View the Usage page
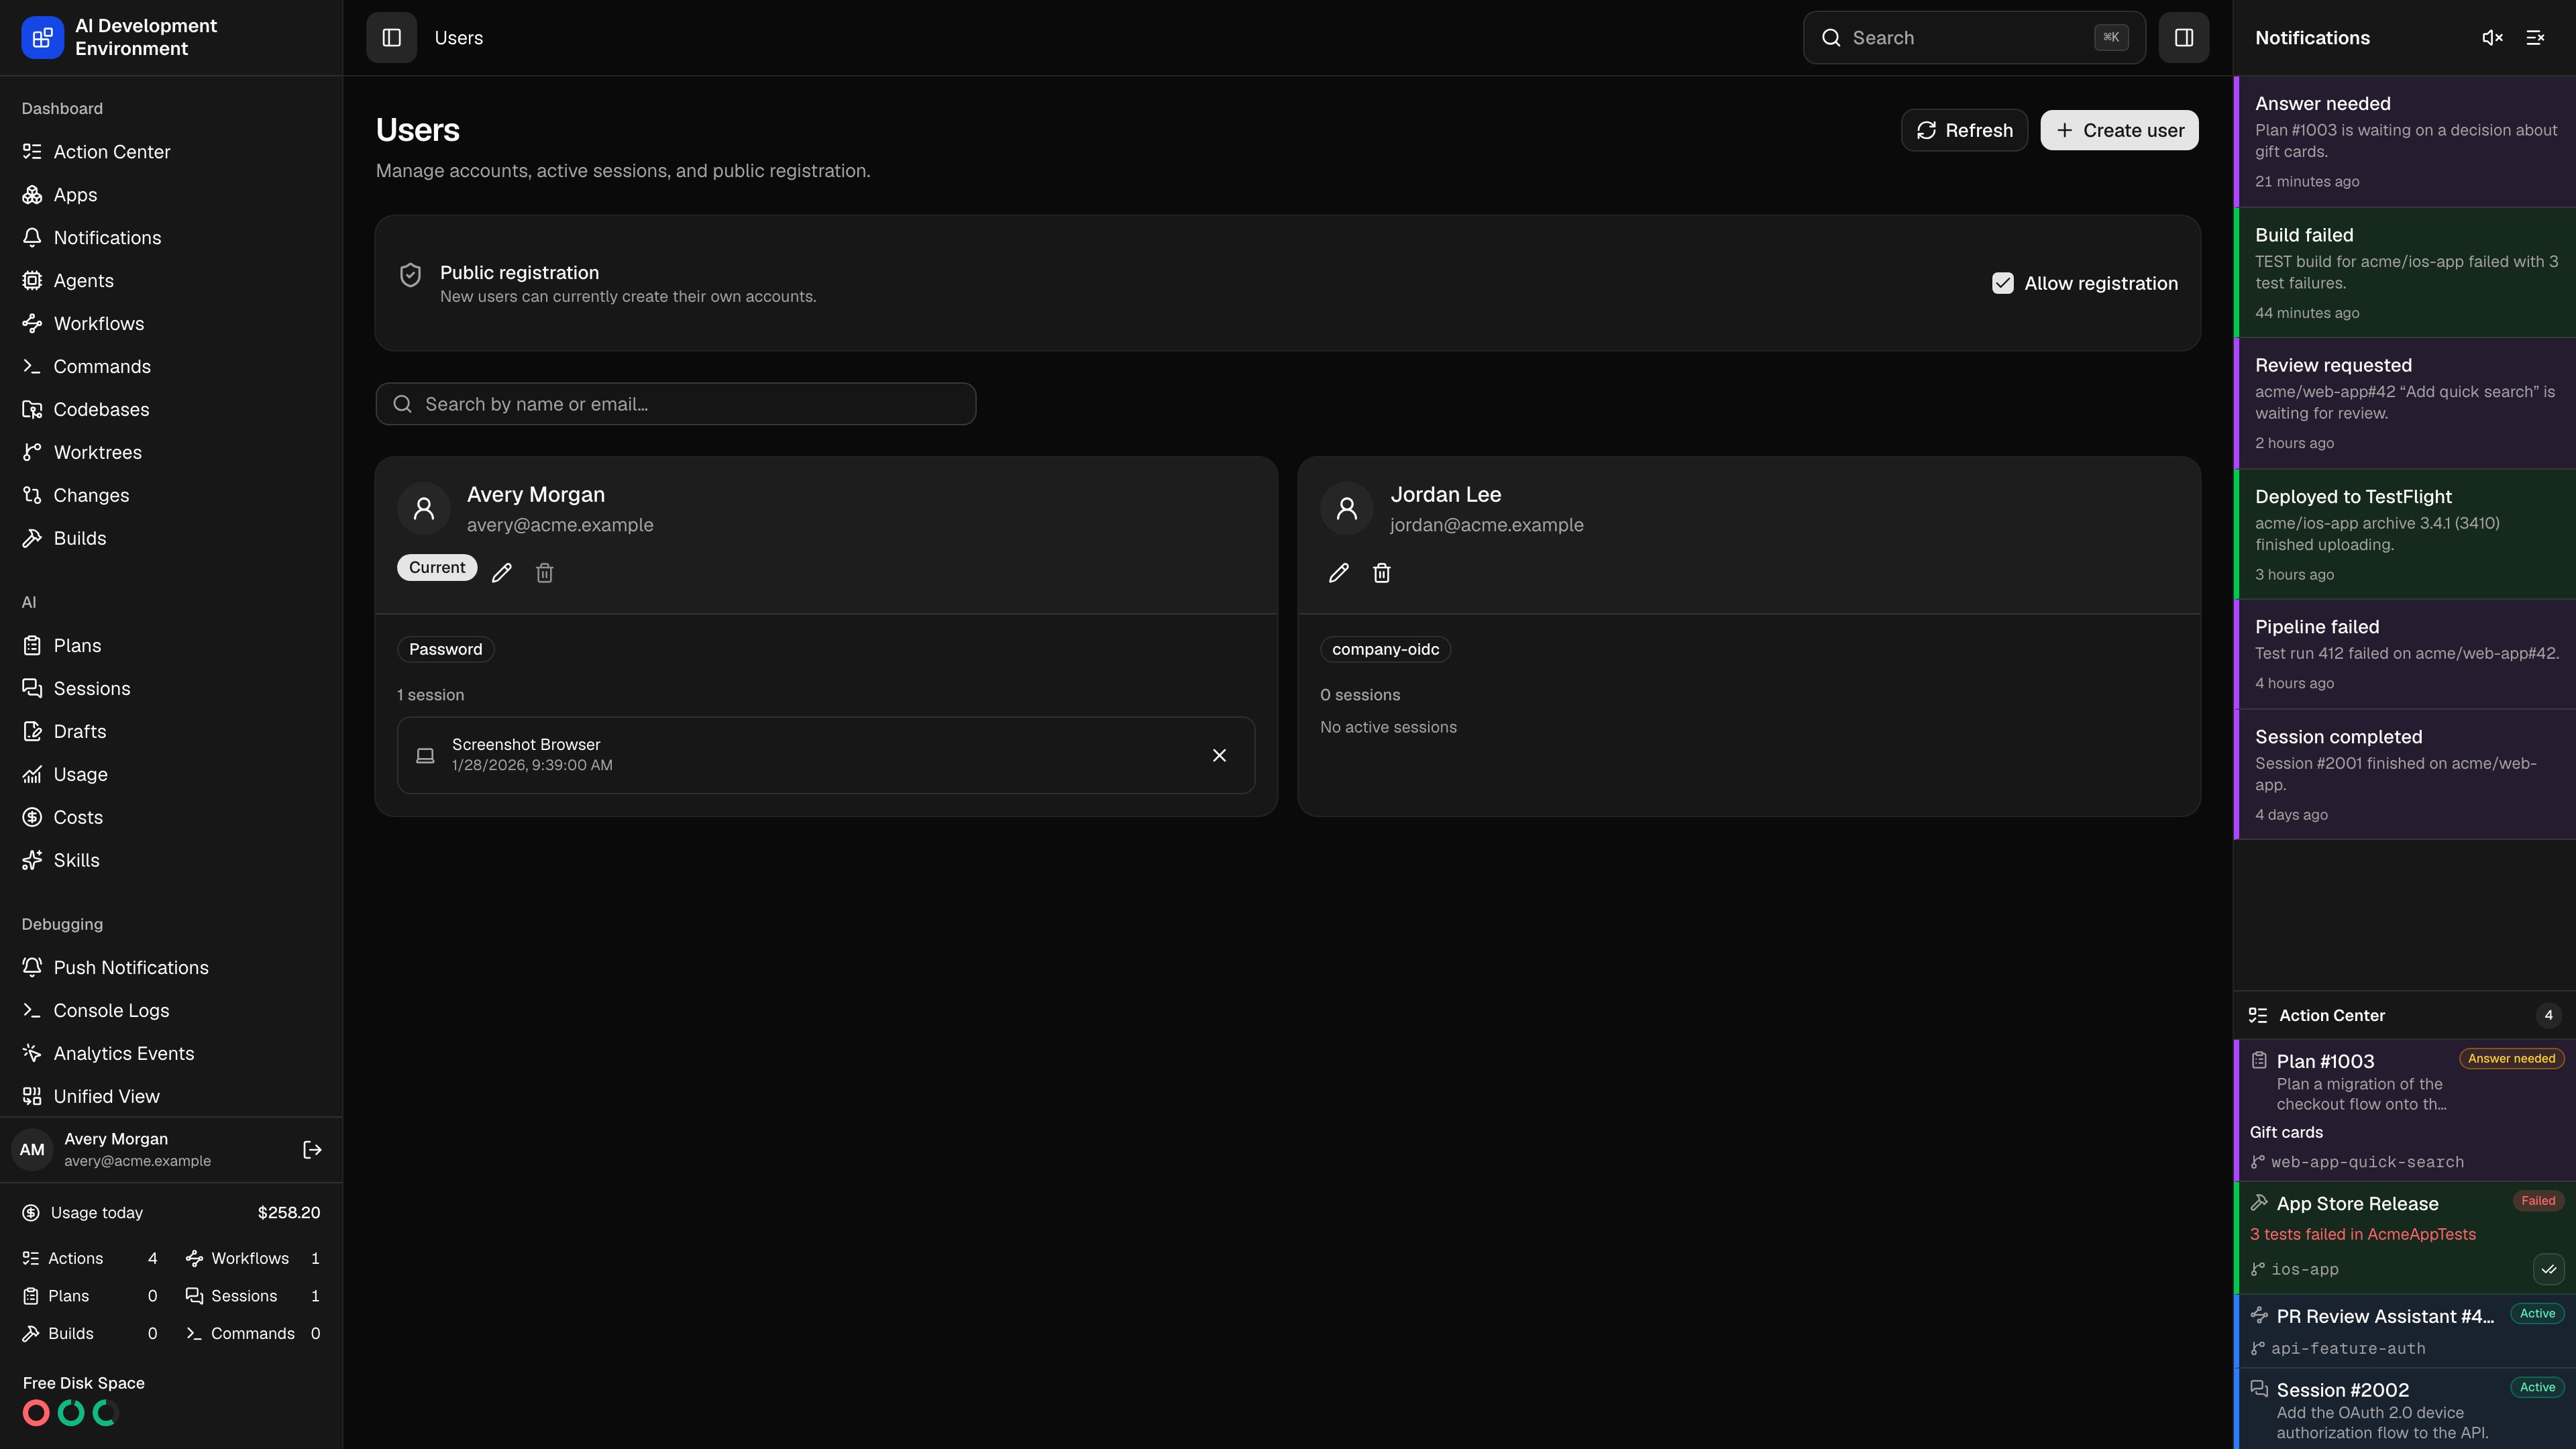Viewport: 2576px width, 1449px height. click(171, 775)
